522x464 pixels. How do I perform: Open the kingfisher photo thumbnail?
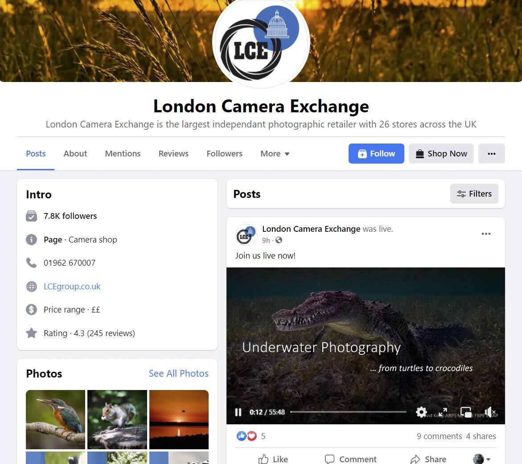coord(56,419)
